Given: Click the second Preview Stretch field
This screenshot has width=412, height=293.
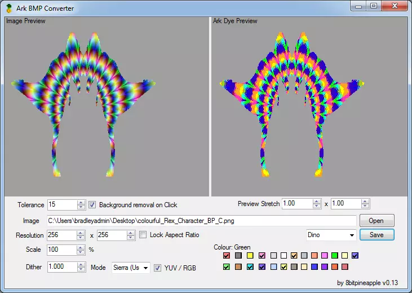Looking at the screenshot, I should pyautogui.click(x=346, y=204).
